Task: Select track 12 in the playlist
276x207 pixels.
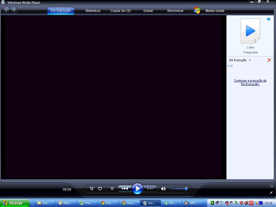Action: pyautogui.click(x=231, y=66)
